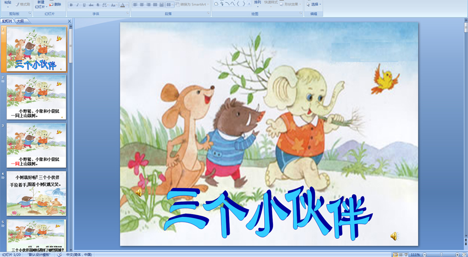Image resolution: width=468 pixels, height=257 pixels.
Task: Click the 默认设计模板 theme name in status bar
Action: (x=40, y=255)
